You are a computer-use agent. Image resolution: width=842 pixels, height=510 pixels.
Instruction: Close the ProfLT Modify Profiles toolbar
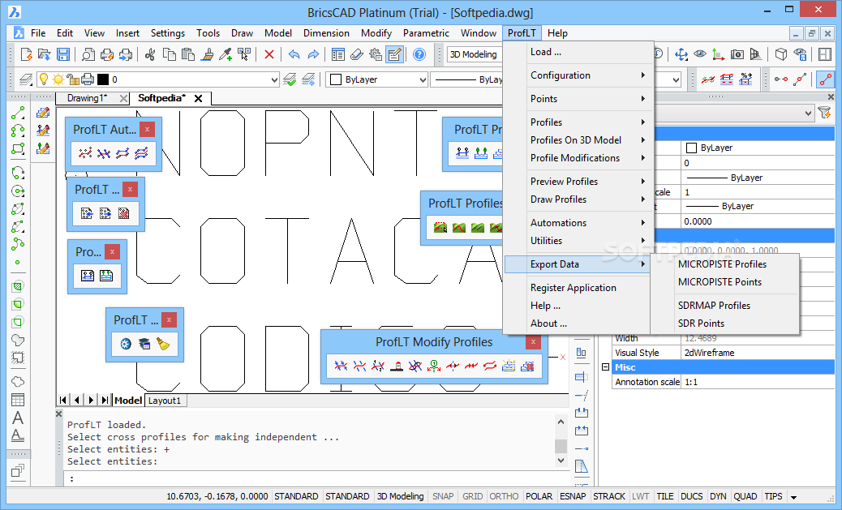(533, 341)
